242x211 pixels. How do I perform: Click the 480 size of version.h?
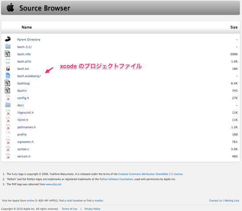(235, 156)
